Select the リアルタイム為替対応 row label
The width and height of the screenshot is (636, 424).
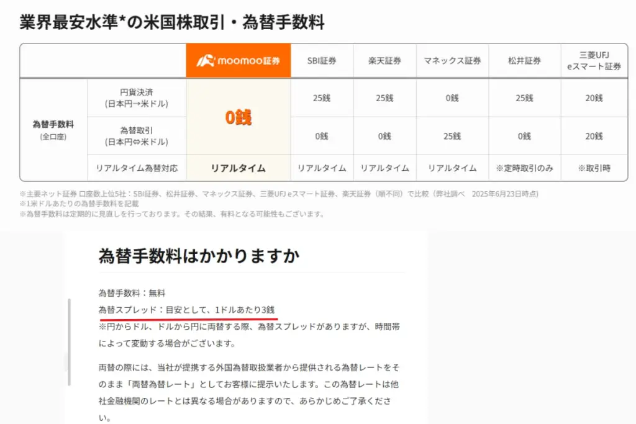pyautogui.click(x=137, y=168)
